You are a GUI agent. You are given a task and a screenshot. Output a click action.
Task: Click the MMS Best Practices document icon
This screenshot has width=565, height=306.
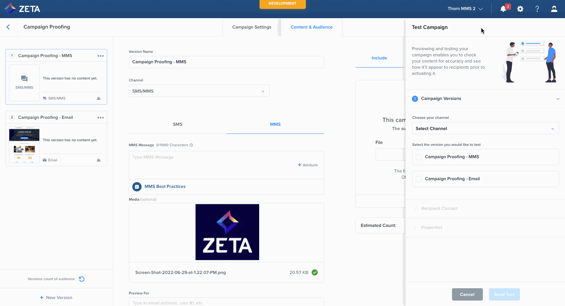tap(137, 187)
